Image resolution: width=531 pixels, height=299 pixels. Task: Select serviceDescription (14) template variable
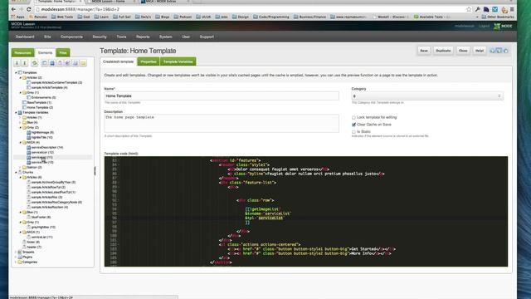[x=47, y=148]
